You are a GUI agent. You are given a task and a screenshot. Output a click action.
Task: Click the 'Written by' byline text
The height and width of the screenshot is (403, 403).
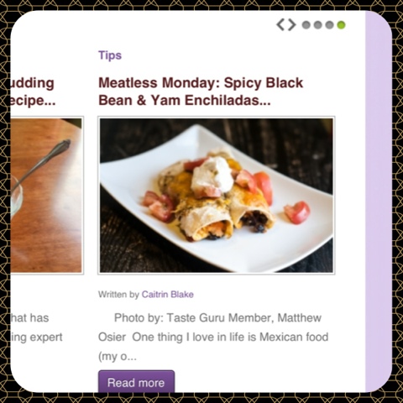click(x=118, y=295)
